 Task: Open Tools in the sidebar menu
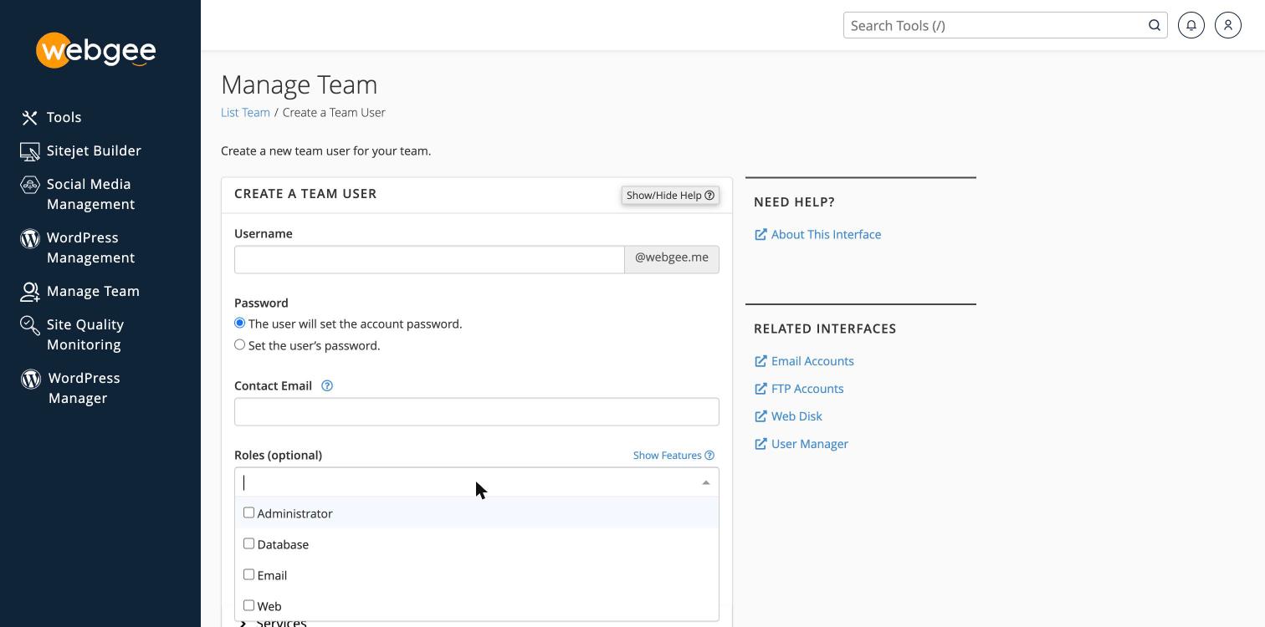tap(64, 117)
